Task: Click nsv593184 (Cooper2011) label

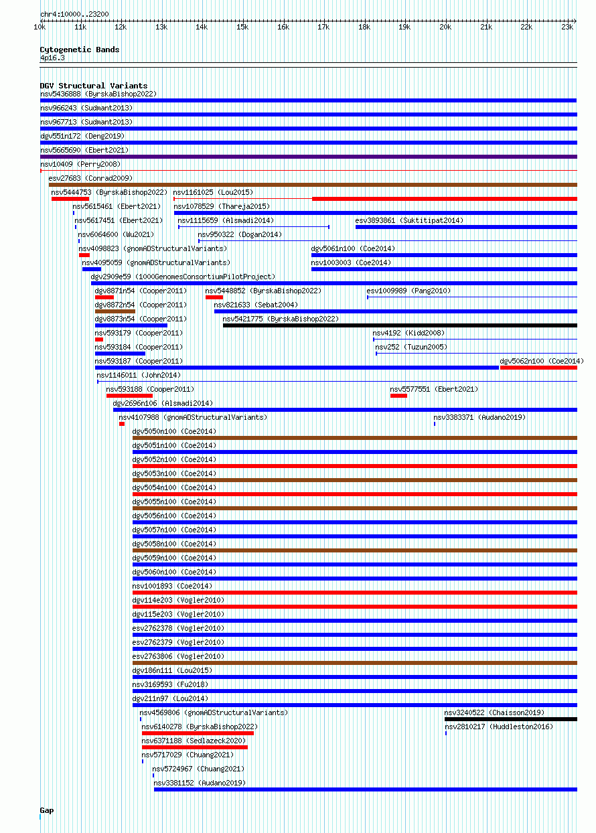Action: click(139, 347)
